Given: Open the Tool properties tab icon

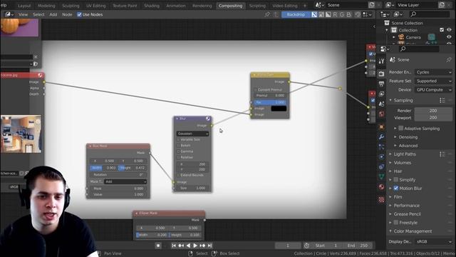Looking at the screenshot, I should (x=382, y=61).
